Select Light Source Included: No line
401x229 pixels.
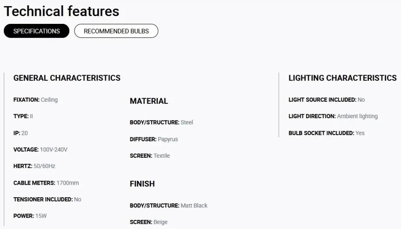pyautogui.click(x=327, y=100)
